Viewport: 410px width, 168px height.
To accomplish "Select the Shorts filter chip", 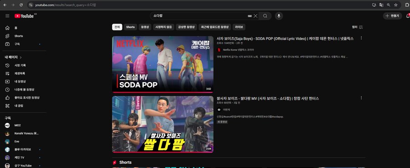I will click(130, 27).
